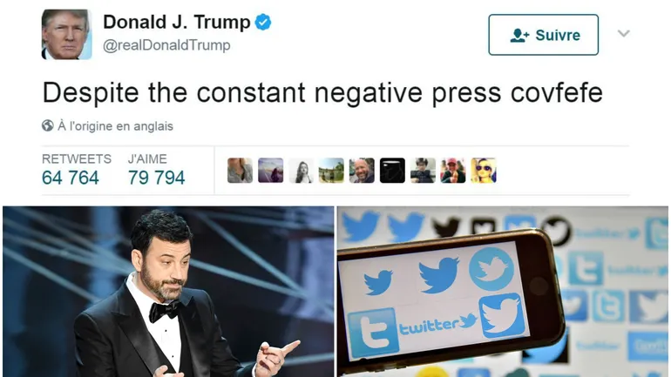
Task: Click the first liker avatar thumbnail
Action: [240, 170]
